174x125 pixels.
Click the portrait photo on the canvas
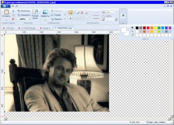pos(57,73)
